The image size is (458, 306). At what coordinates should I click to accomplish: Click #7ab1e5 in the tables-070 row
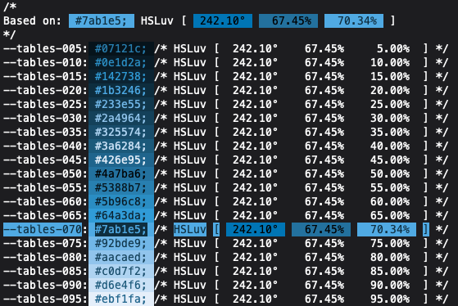[121, 230]
